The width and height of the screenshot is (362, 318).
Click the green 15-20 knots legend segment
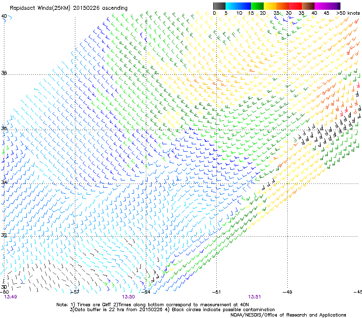pyautogui.click(x=257, y=6)
